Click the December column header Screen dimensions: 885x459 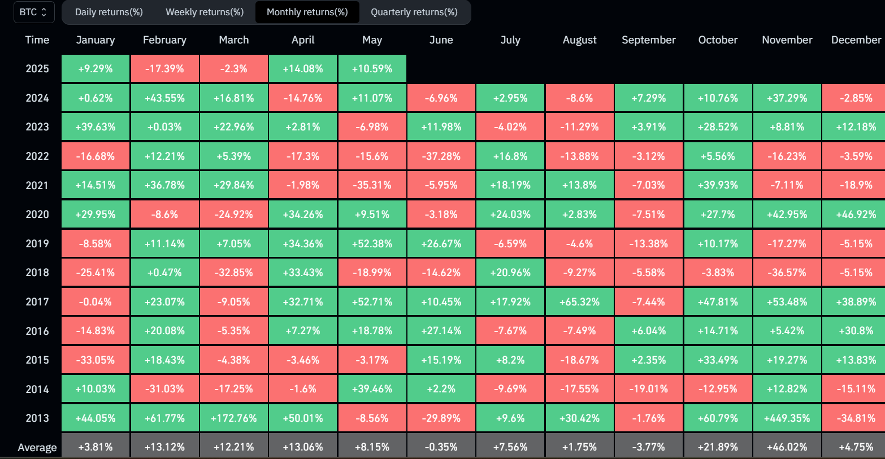[x=856, y=40]
